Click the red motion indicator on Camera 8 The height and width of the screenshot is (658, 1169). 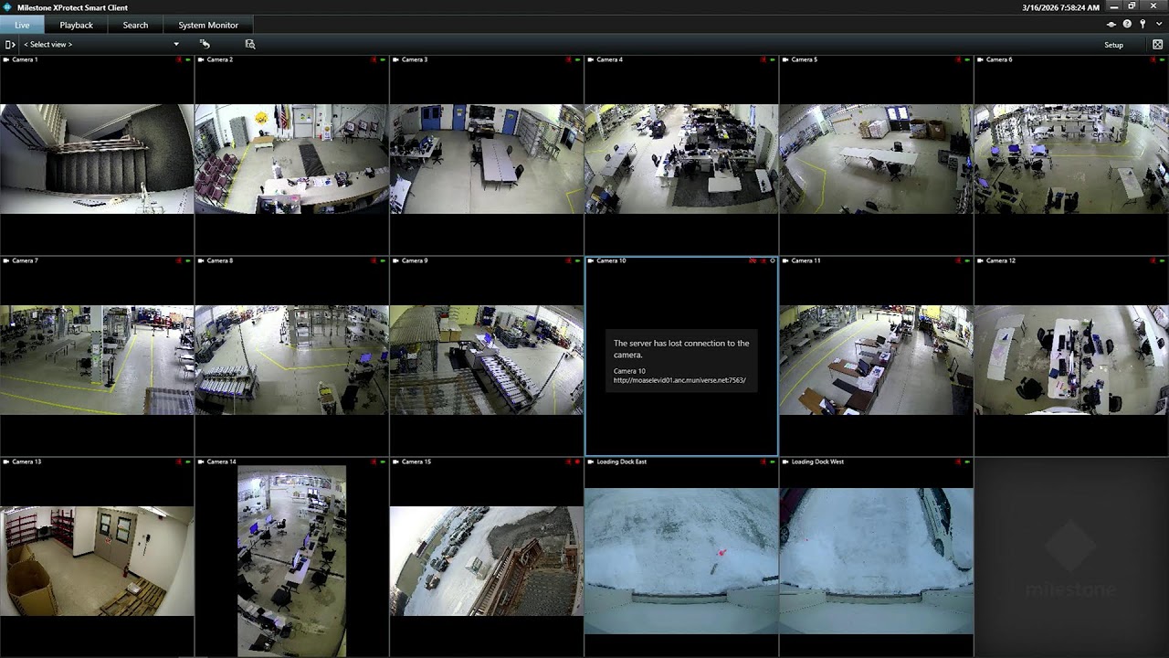click(x=374, y=260)
